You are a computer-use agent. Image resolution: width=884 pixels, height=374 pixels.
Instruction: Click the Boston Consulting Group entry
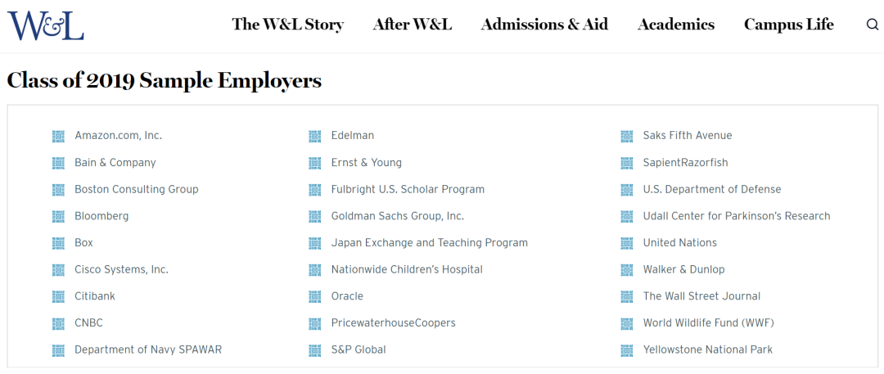(137, 190)
